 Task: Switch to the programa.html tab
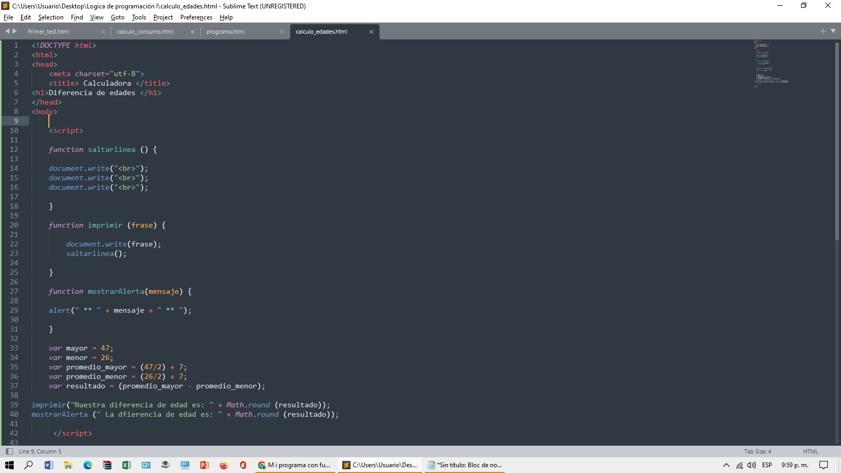[225, 32]
